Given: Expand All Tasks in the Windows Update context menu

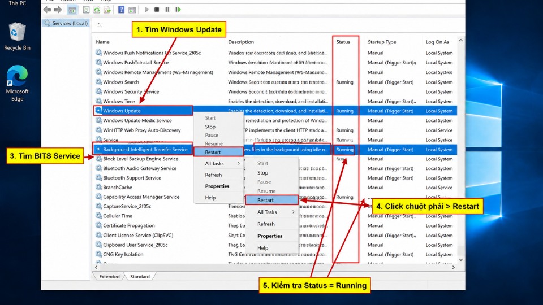Looking at the screenshot, I should (x=218, y=164).
